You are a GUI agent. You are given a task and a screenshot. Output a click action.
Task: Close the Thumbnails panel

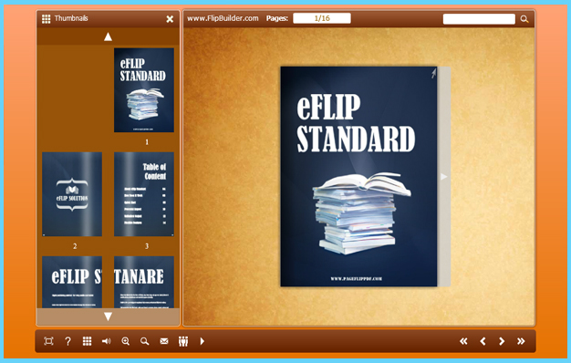click(x=170, y=19)
